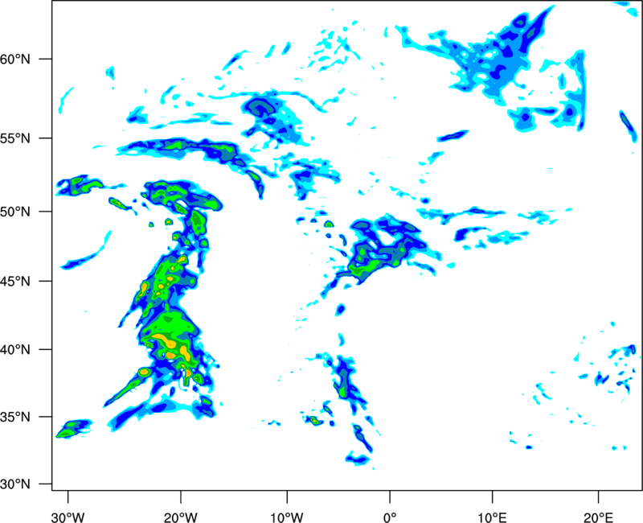This screenshot has width=643, height=523.
Task: Click the 50°N latitude label
Action: [x=15, y=212]
